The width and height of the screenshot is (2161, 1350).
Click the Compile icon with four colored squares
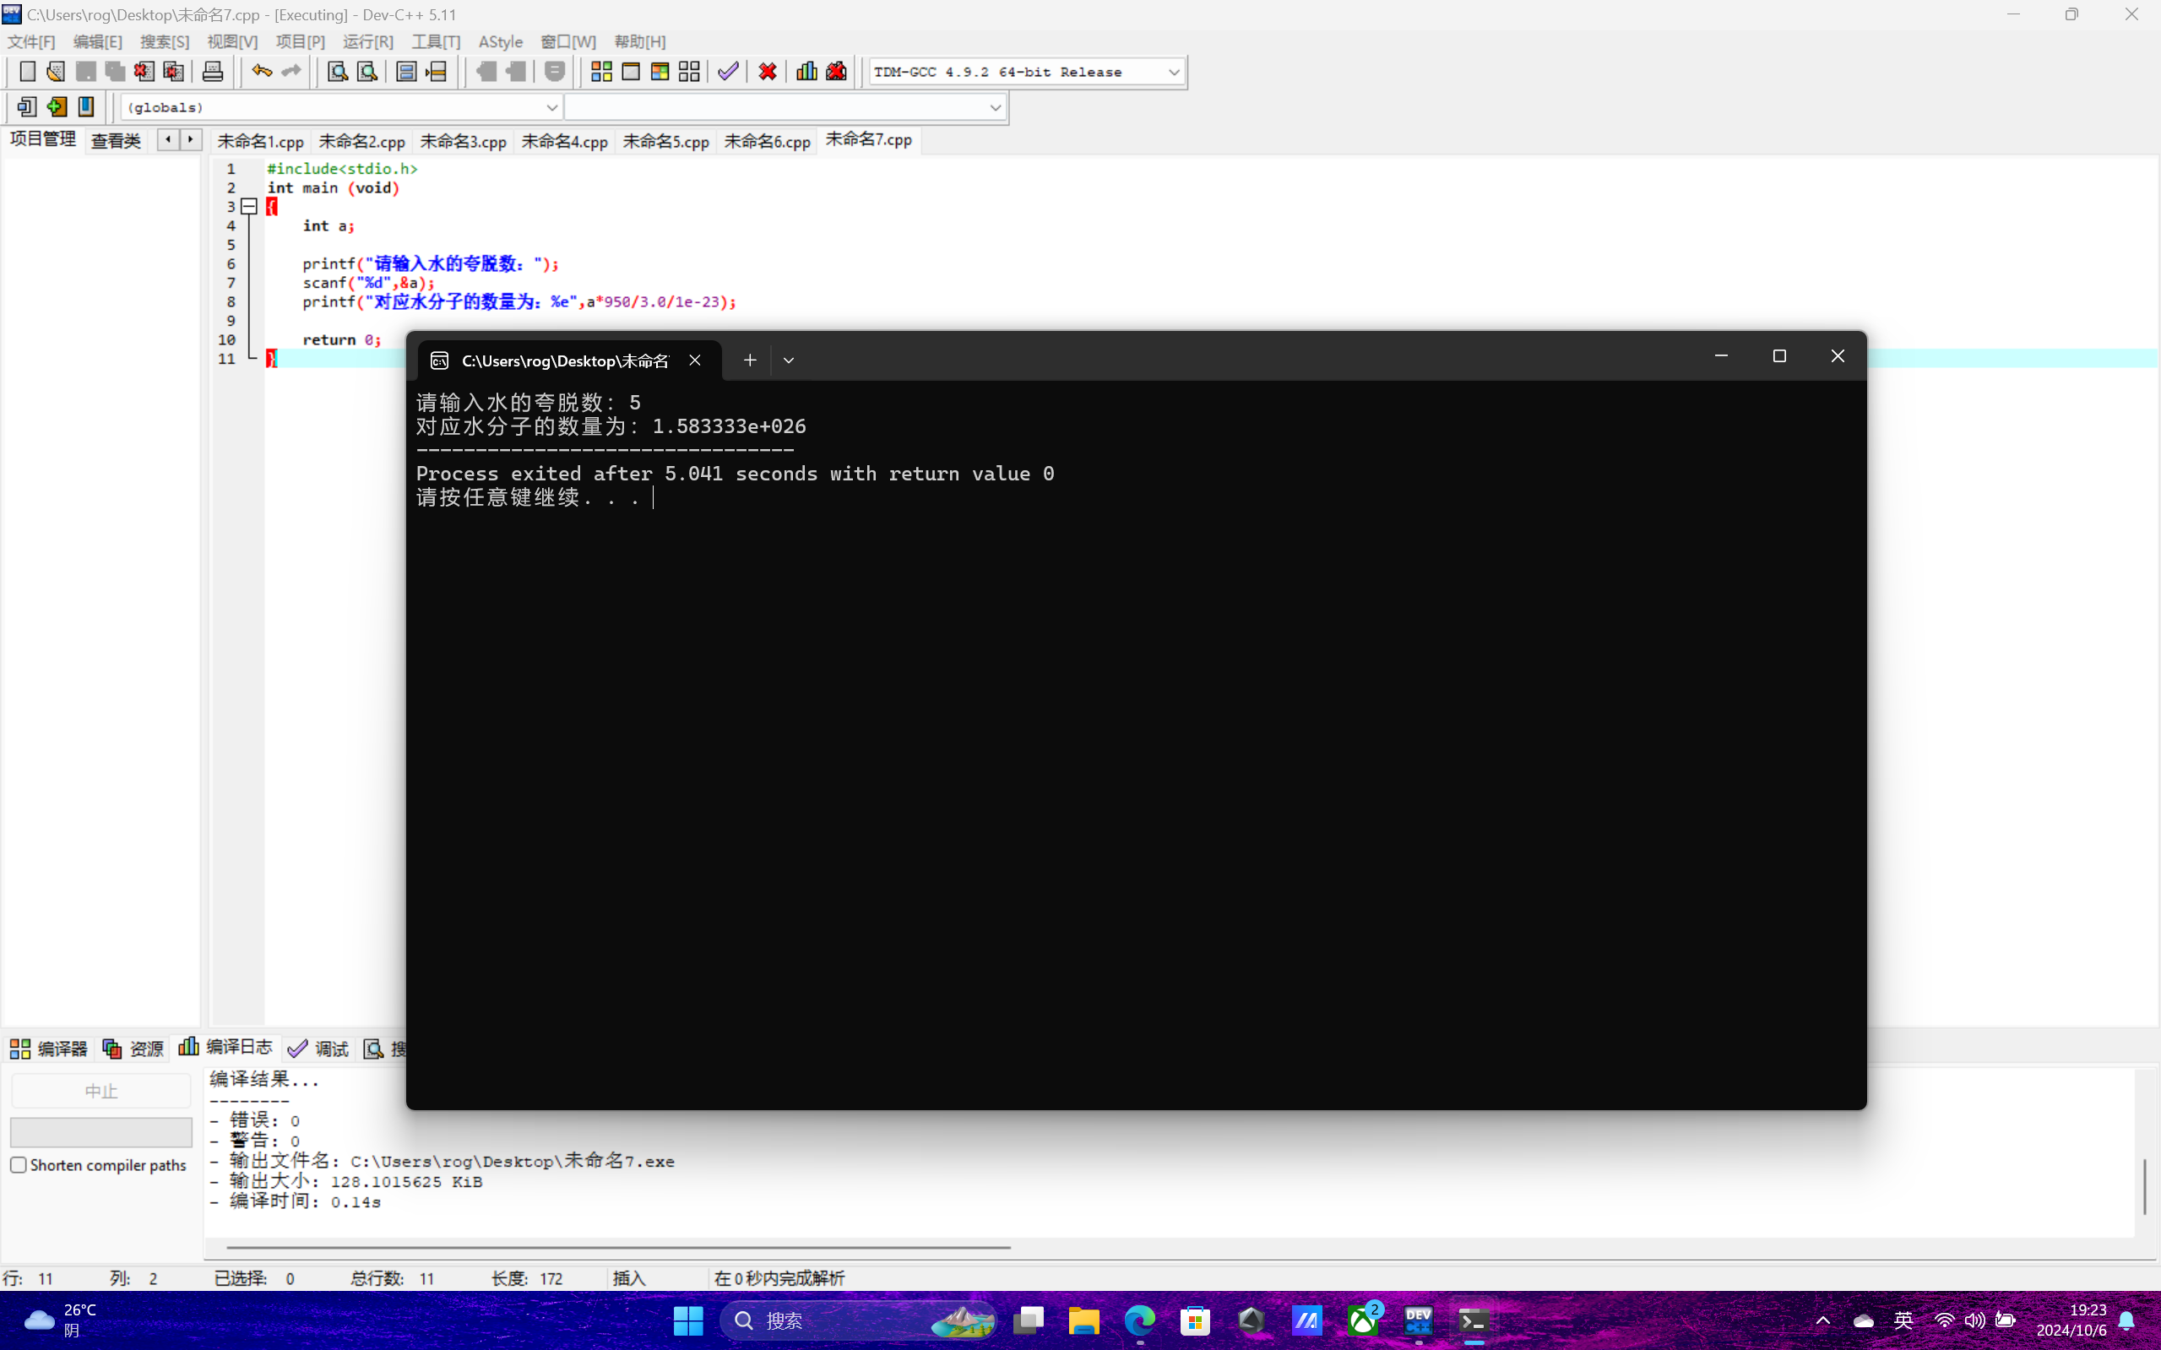coord(601,72)
